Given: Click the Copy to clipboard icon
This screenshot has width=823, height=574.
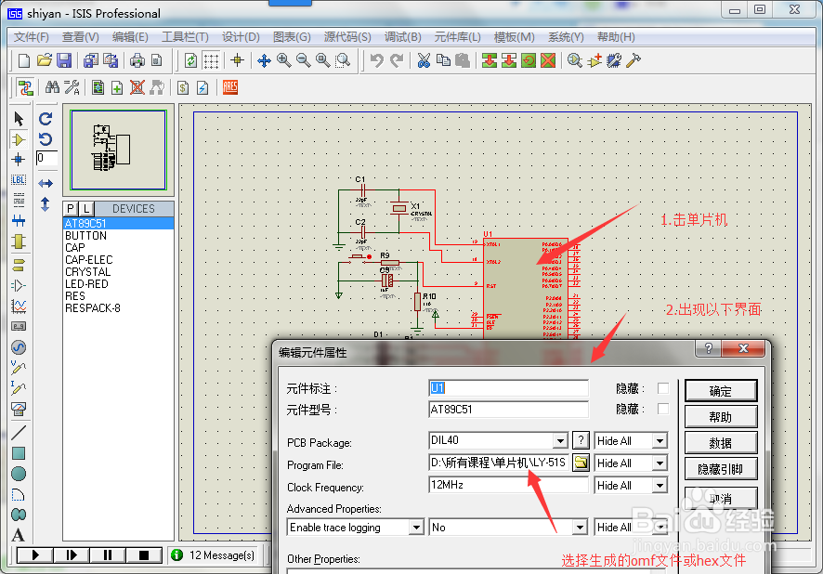Looking at the screenshot, I should point(443,60).
